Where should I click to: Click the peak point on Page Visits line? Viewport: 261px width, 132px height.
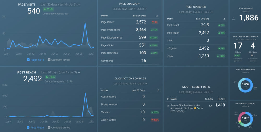[85, 23]
